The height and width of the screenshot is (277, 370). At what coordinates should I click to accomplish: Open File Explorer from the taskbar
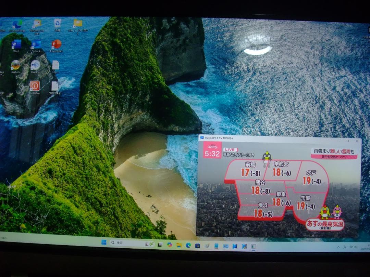180,245
